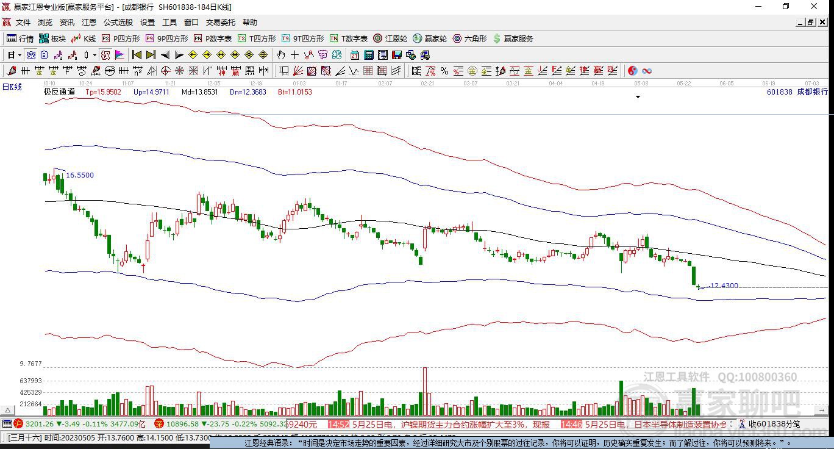The width and height of the screenshot is (834, 449).
Task: Jump to first bar with skip-start arrow
Action: [137, 55]
